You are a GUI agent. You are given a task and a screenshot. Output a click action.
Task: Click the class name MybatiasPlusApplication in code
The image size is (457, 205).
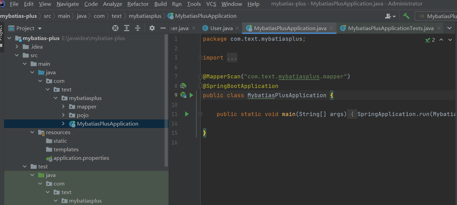tap(287, 95)
